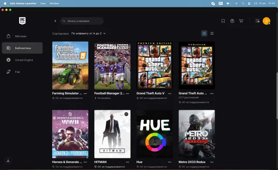Open options menu for GTA Enhanced
This screenshot has height=170, width=278.
(212, 94)
